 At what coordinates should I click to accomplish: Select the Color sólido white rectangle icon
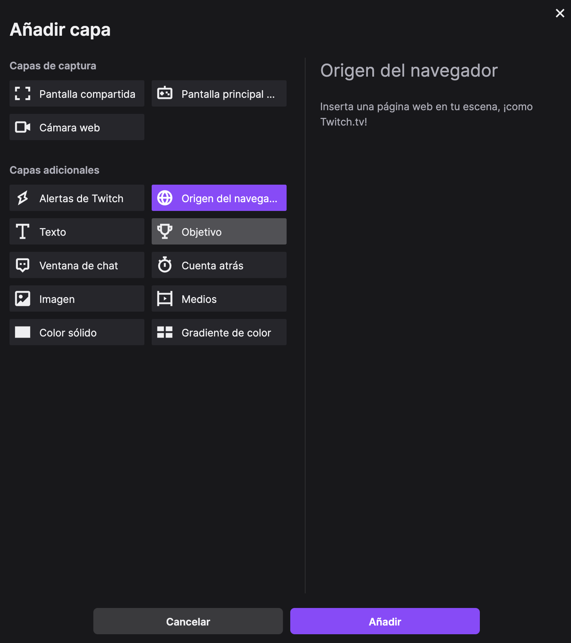click(23, 332)
